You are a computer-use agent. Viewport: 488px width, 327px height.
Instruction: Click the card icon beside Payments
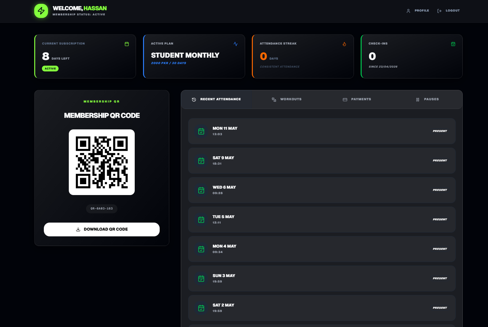(x=345, y=100)
